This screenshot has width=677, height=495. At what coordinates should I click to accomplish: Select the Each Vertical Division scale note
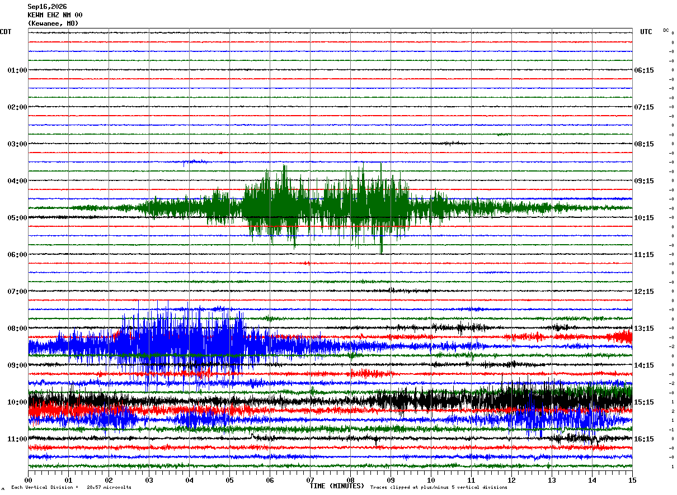(x=72, y=487)
